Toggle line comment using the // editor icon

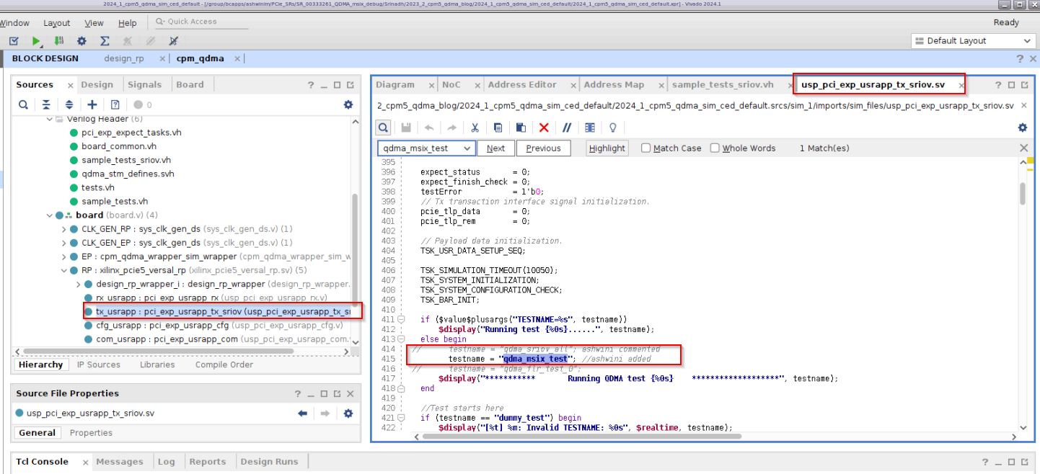pos(568,128)
